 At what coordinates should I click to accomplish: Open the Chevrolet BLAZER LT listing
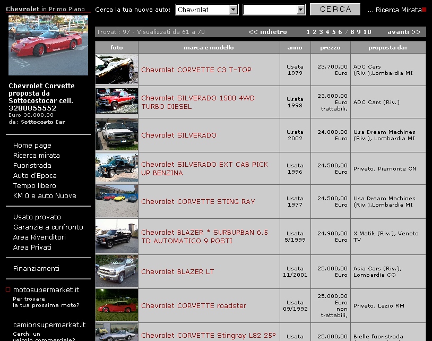point(177,272)
